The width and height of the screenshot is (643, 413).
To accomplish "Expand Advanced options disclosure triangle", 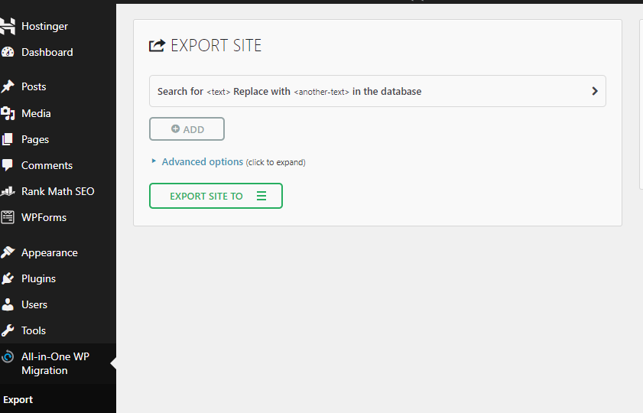I will pos(154,161).
